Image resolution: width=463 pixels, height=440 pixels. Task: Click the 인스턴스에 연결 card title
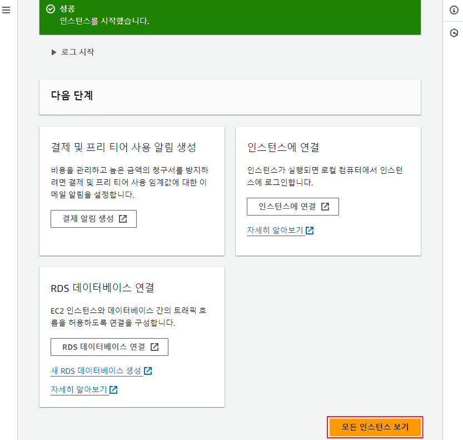click(283, 147)
